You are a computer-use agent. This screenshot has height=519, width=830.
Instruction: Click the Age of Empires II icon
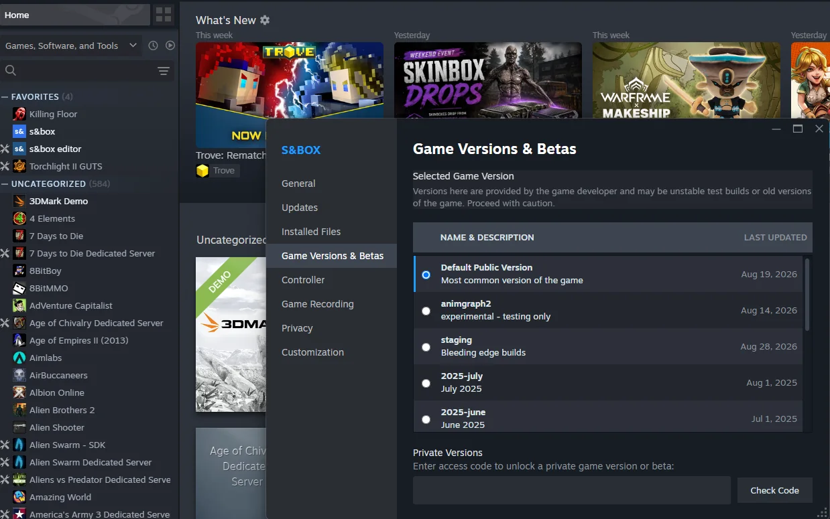click(19, 340)
